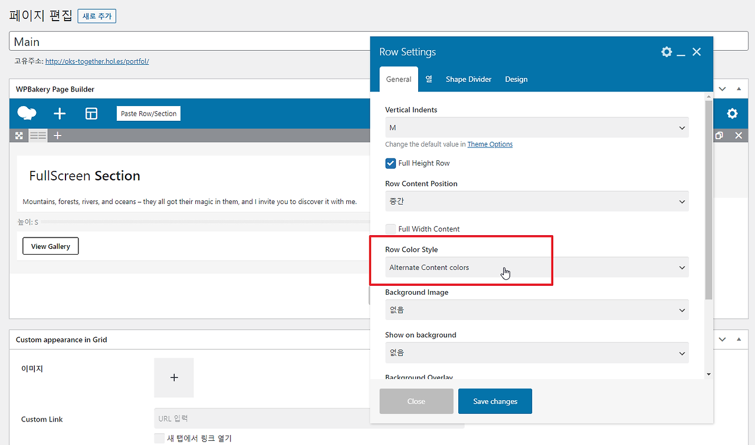The image size is (755, 445).
Task: Open the Show on background dropdown
Action: click(x=537, y=353)
